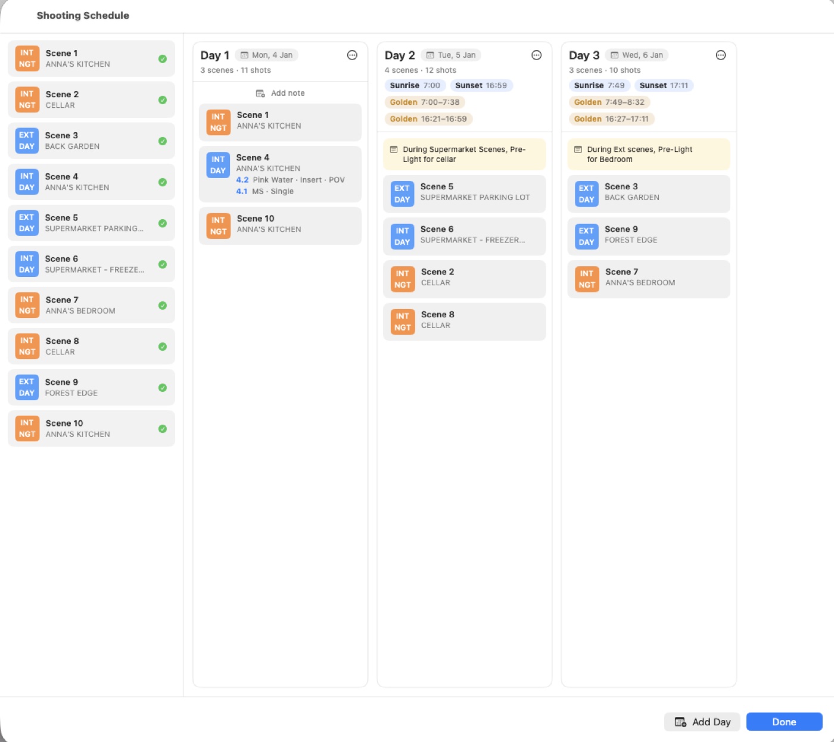Click the Add Day button
The image size is (834, 742).
pos(702,722)
